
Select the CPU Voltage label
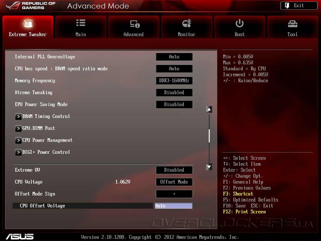(x=29, y=182)
